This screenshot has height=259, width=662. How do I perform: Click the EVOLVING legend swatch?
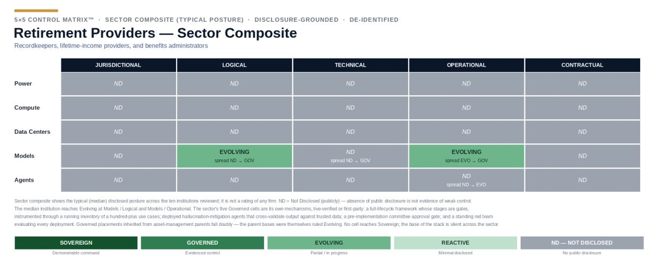(329, 243)
